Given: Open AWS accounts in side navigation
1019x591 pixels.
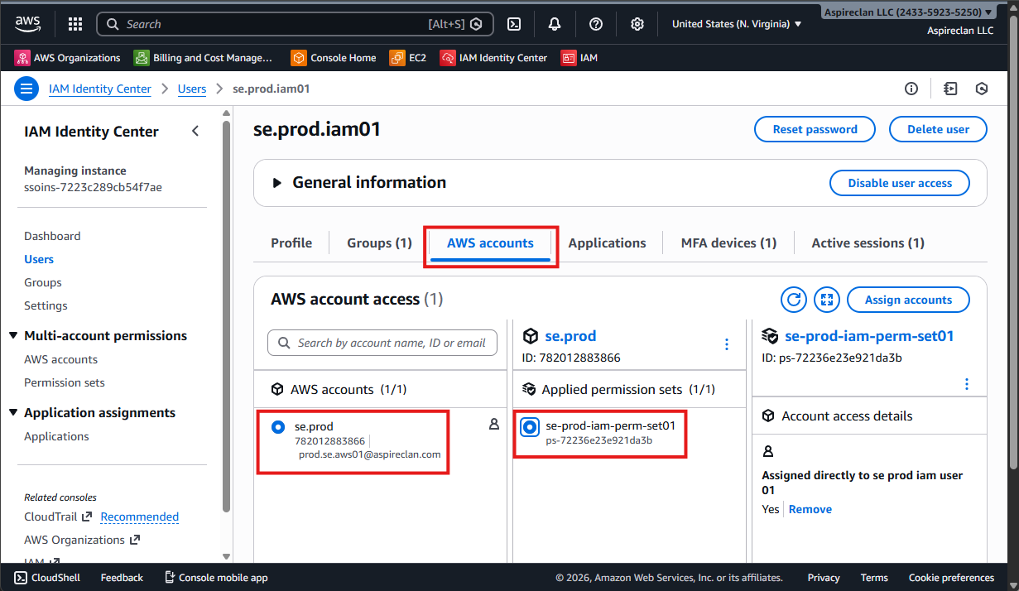Looking at the screenshot, I should point(60,359).
